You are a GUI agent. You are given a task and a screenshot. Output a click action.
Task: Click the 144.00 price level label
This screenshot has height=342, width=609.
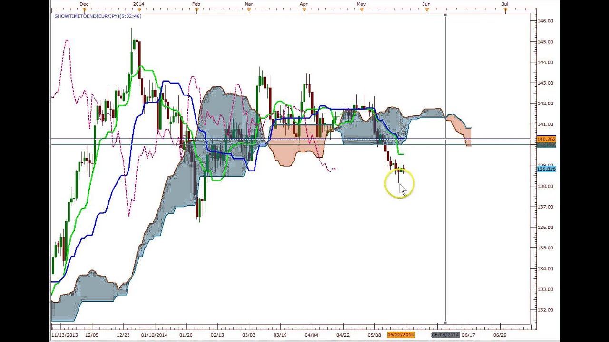(545, 62)
